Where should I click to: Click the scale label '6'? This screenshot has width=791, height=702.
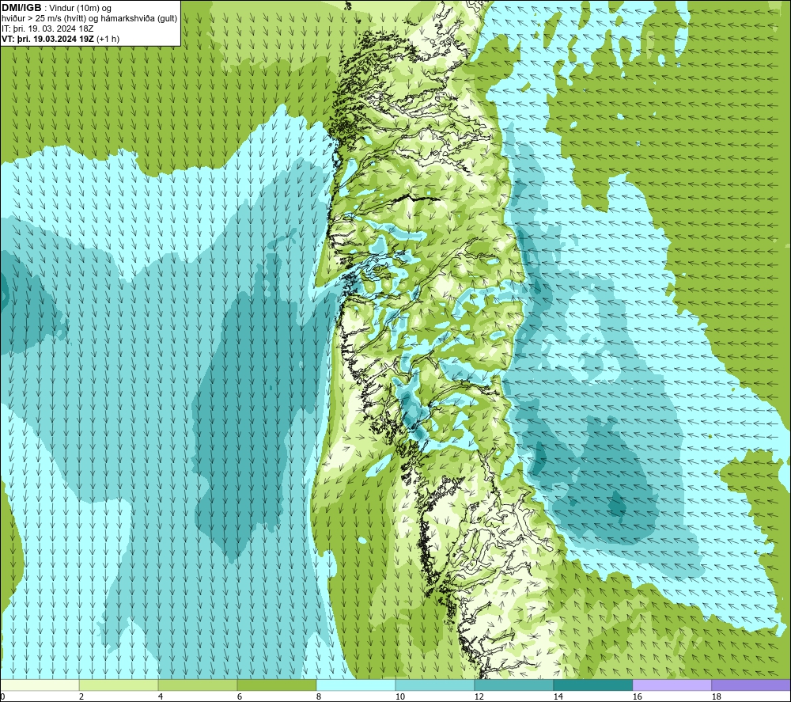[240, 696]
